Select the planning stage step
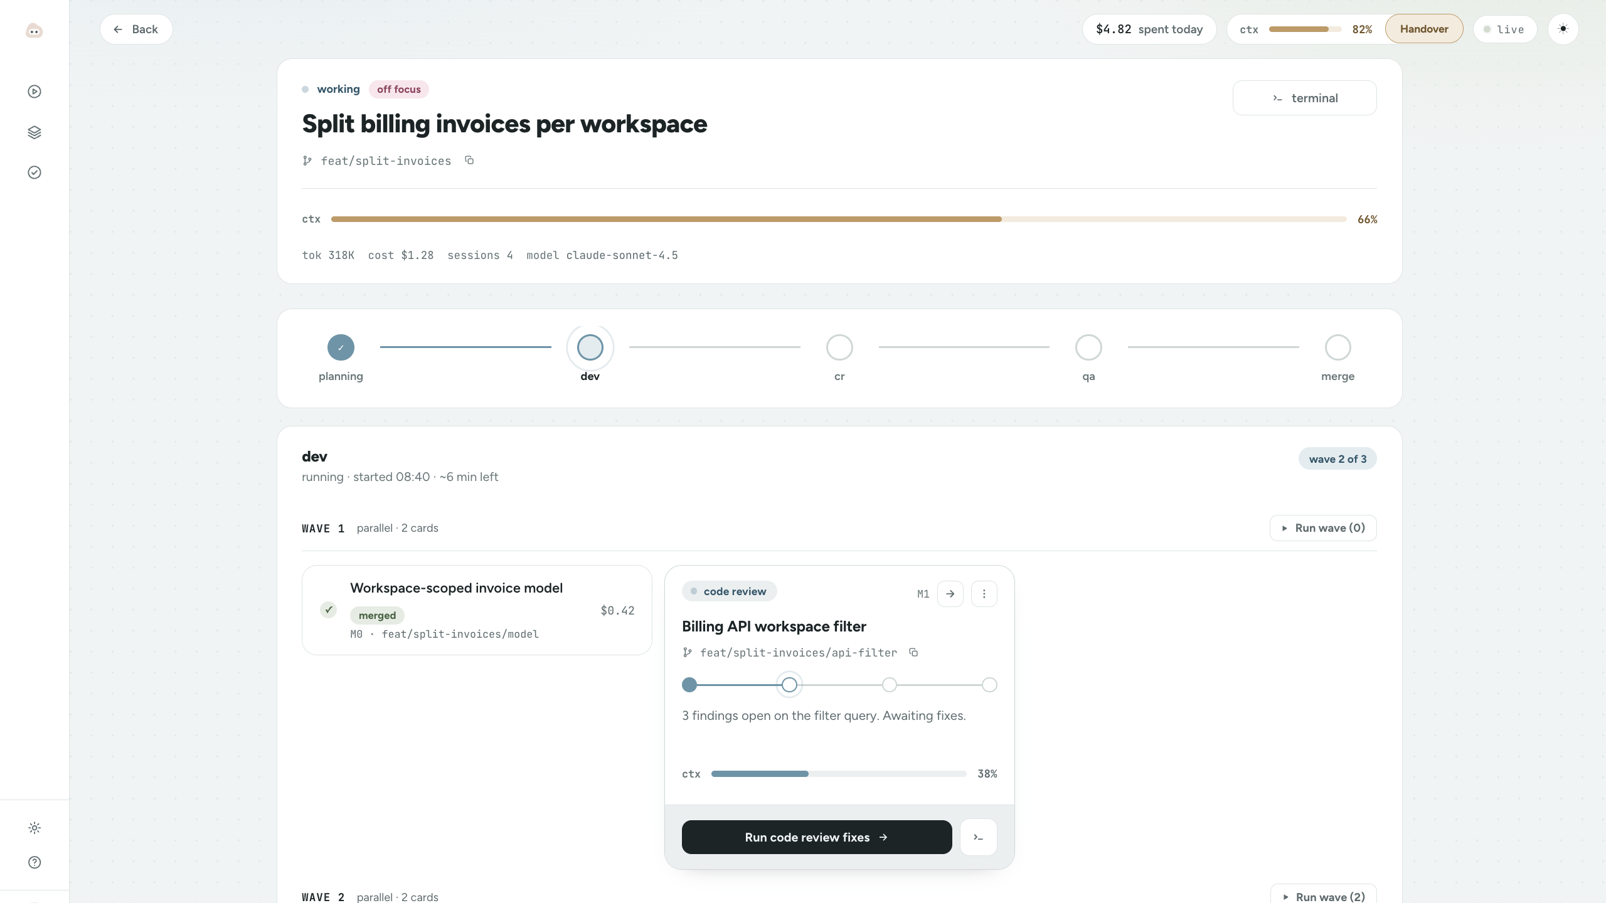This screenshot has width=1606, height=903. [341, 347]
